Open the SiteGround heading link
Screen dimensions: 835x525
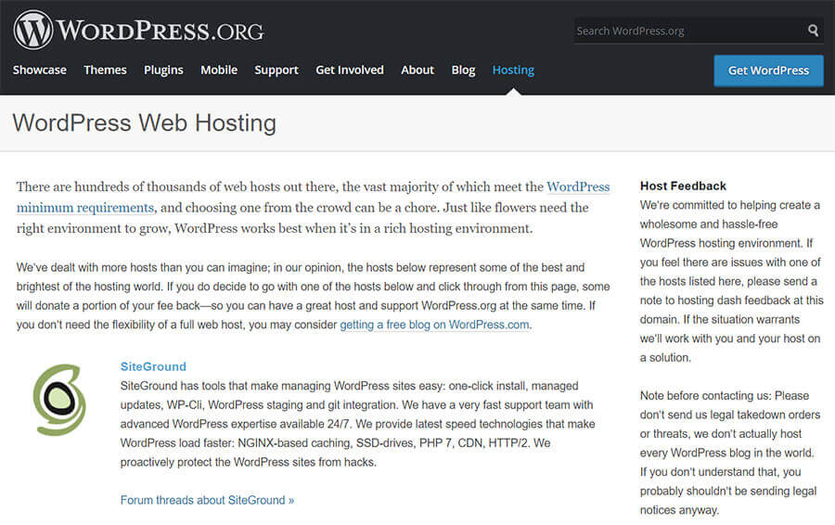(x=153, y=366)
